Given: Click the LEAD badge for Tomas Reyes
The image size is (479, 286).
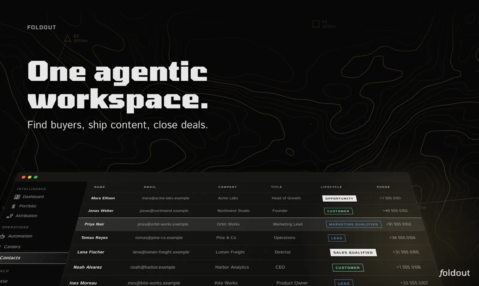Looking at the screenshot, I should 336,238.
